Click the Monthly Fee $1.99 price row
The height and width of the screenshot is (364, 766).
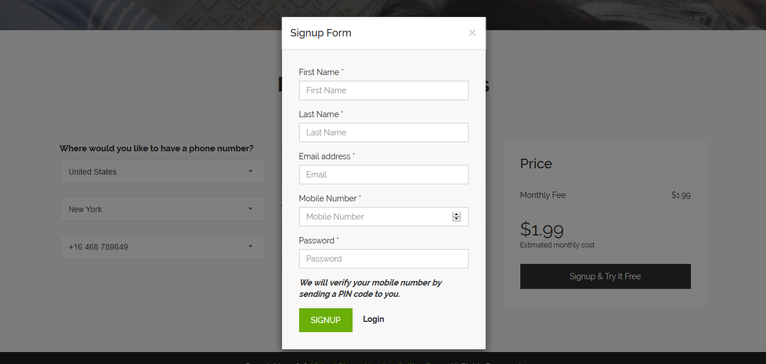tap(605, 195)
